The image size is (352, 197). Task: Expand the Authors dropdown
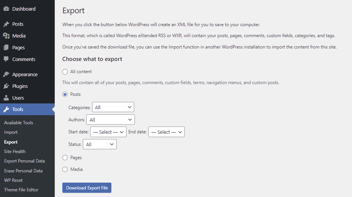click(111, 120)
